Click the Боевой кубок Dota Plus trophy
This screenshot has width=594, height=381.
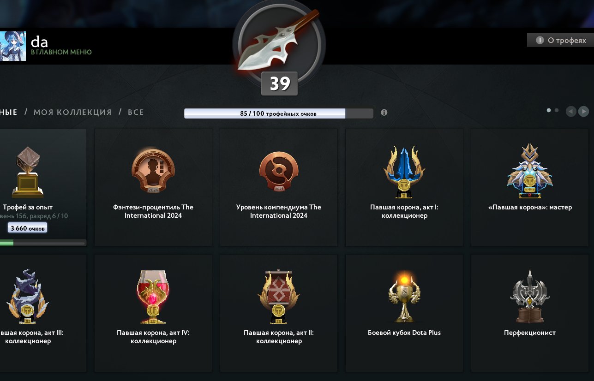tap(404, 313)
